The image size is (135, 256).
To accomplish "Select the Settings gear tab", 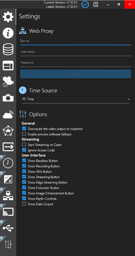I will (x=8, y=17).
